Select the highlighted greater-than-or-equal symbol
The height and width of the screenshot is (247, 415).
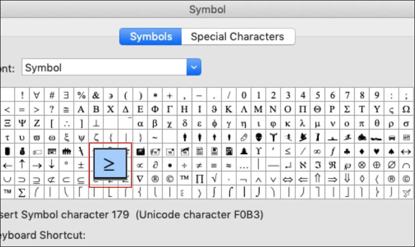(110, 164)
